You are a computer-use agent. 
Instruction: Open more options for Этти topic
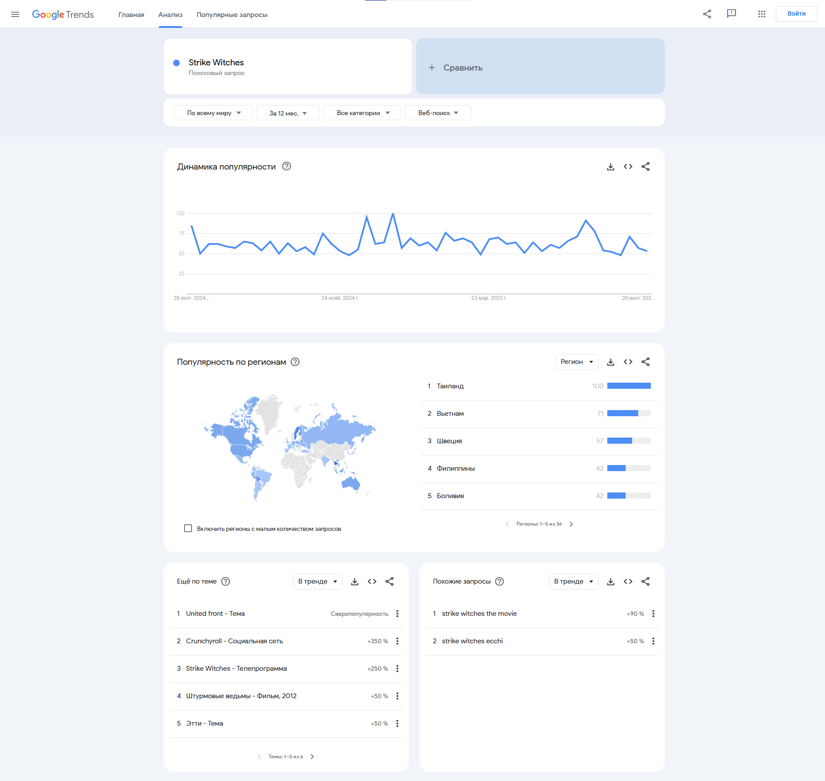pos(397,723)
